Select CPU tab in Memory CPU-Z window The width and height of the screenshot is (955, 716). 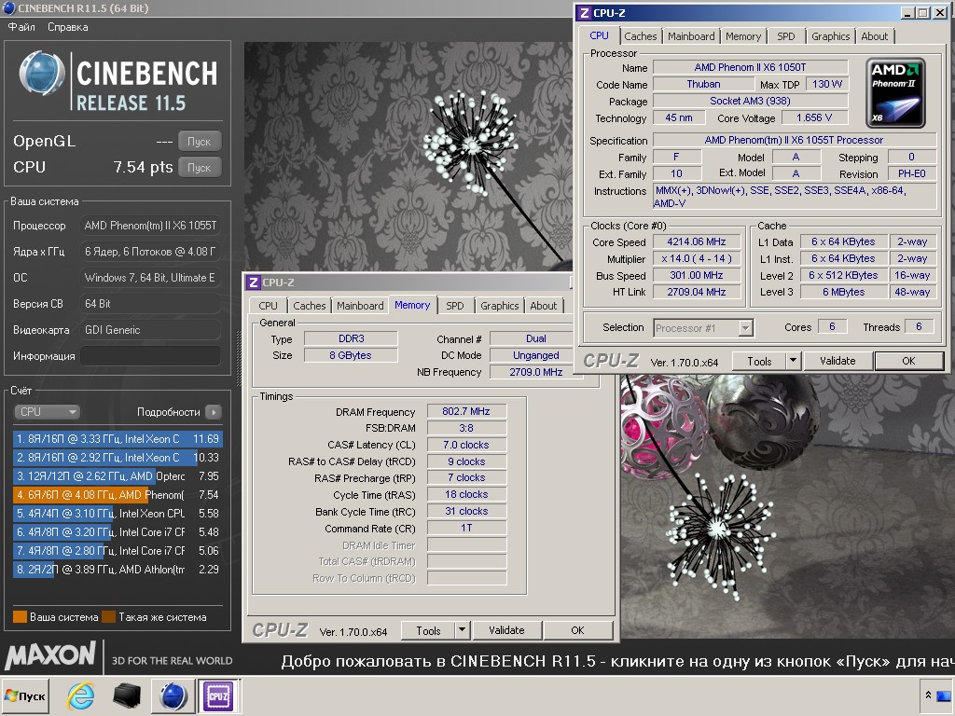point(268,306)
